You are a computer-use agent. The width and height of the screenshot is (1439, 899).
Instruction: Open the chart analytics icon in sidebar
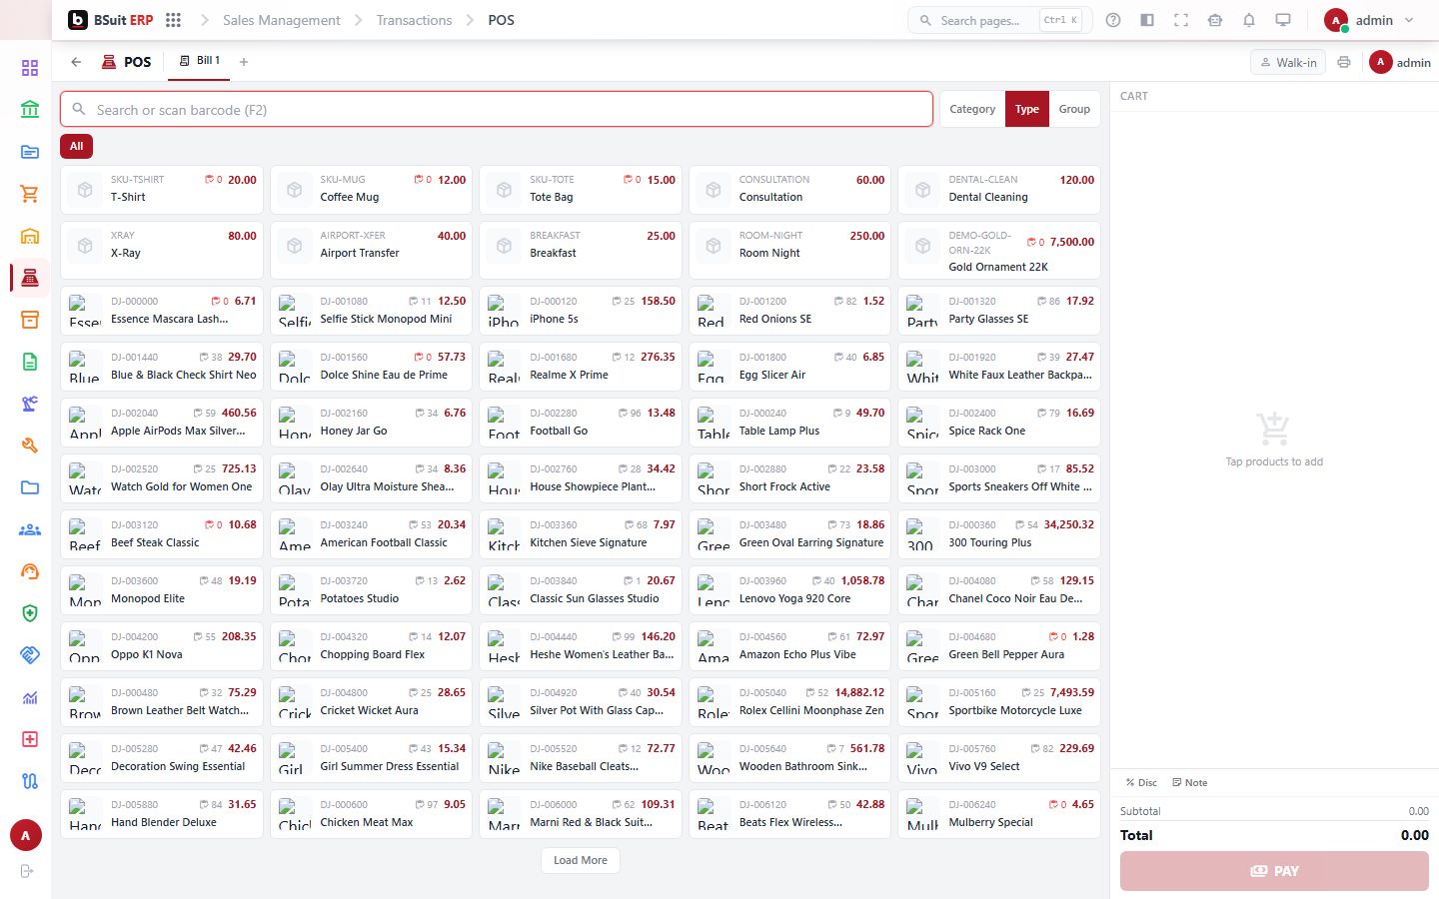pos(30,697)
